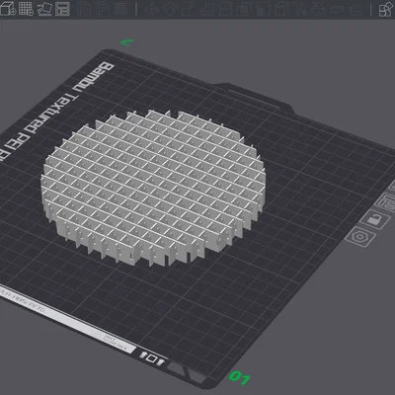Select the Move gizmo tool
This screenshot has width=395, height=395.
click(x=151, y=9)
